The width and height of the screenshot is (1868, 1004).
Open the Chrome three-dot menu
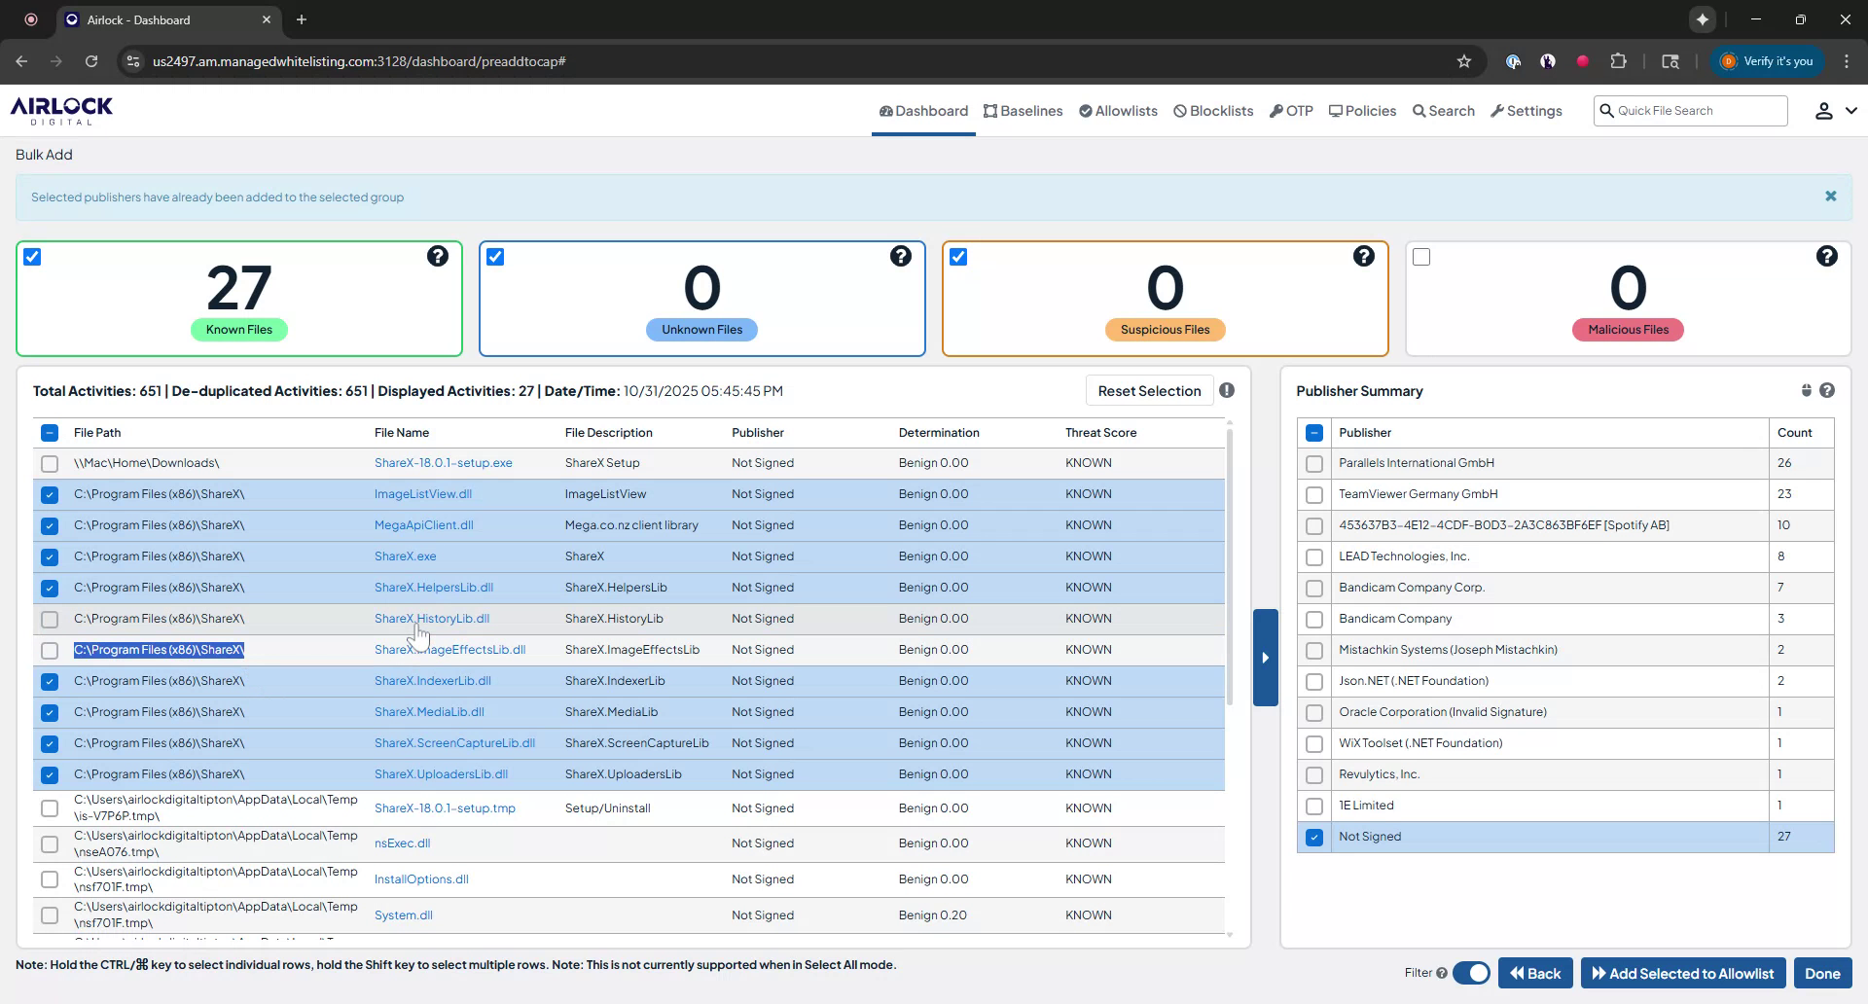pos(1846,61)
